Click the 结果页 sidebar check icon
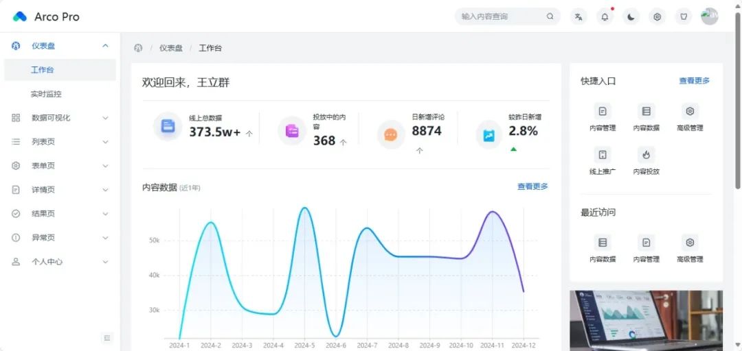The width and height of the screenshot is (742, 351). tap(16, 213)
